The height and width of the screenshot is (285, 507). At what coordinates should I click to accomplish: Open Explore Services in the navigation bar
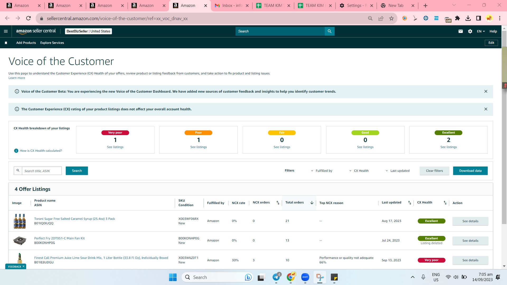pos(52,43)
